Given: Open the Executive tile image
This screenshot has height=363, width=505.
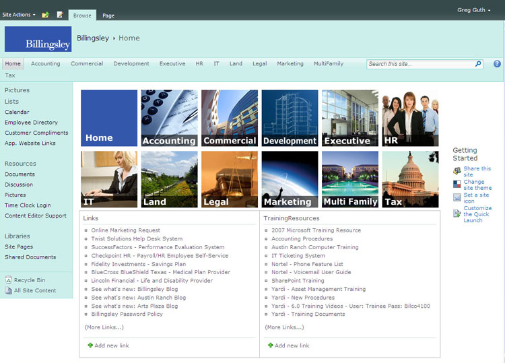Looking at the screenshot, I should 350,118.
